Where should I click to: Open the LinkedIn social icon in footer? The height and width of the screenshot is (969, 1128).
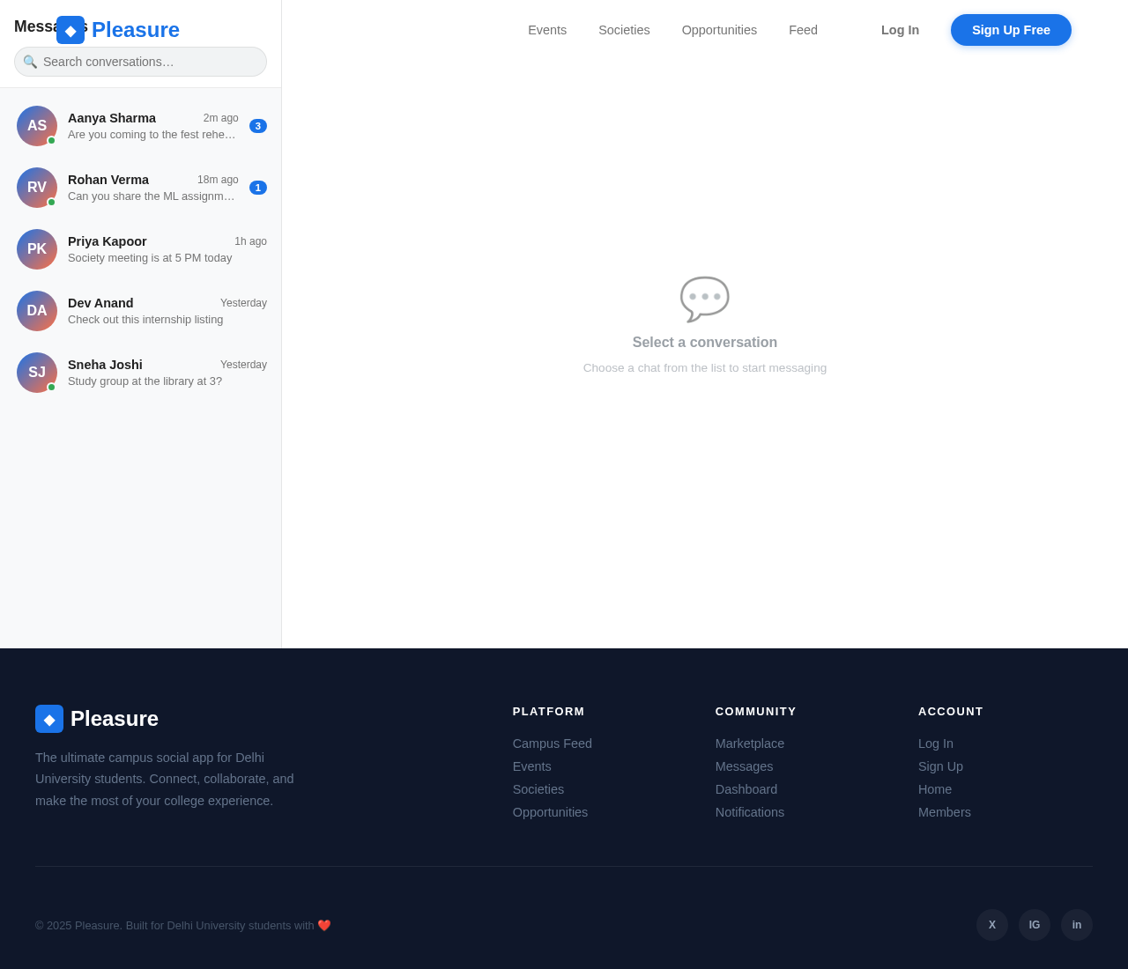pyautogui.click(x=1077, y=925)
